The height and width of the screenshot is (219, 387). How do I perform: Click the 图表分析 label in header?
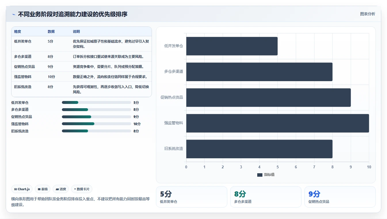(x=367, y=14)
